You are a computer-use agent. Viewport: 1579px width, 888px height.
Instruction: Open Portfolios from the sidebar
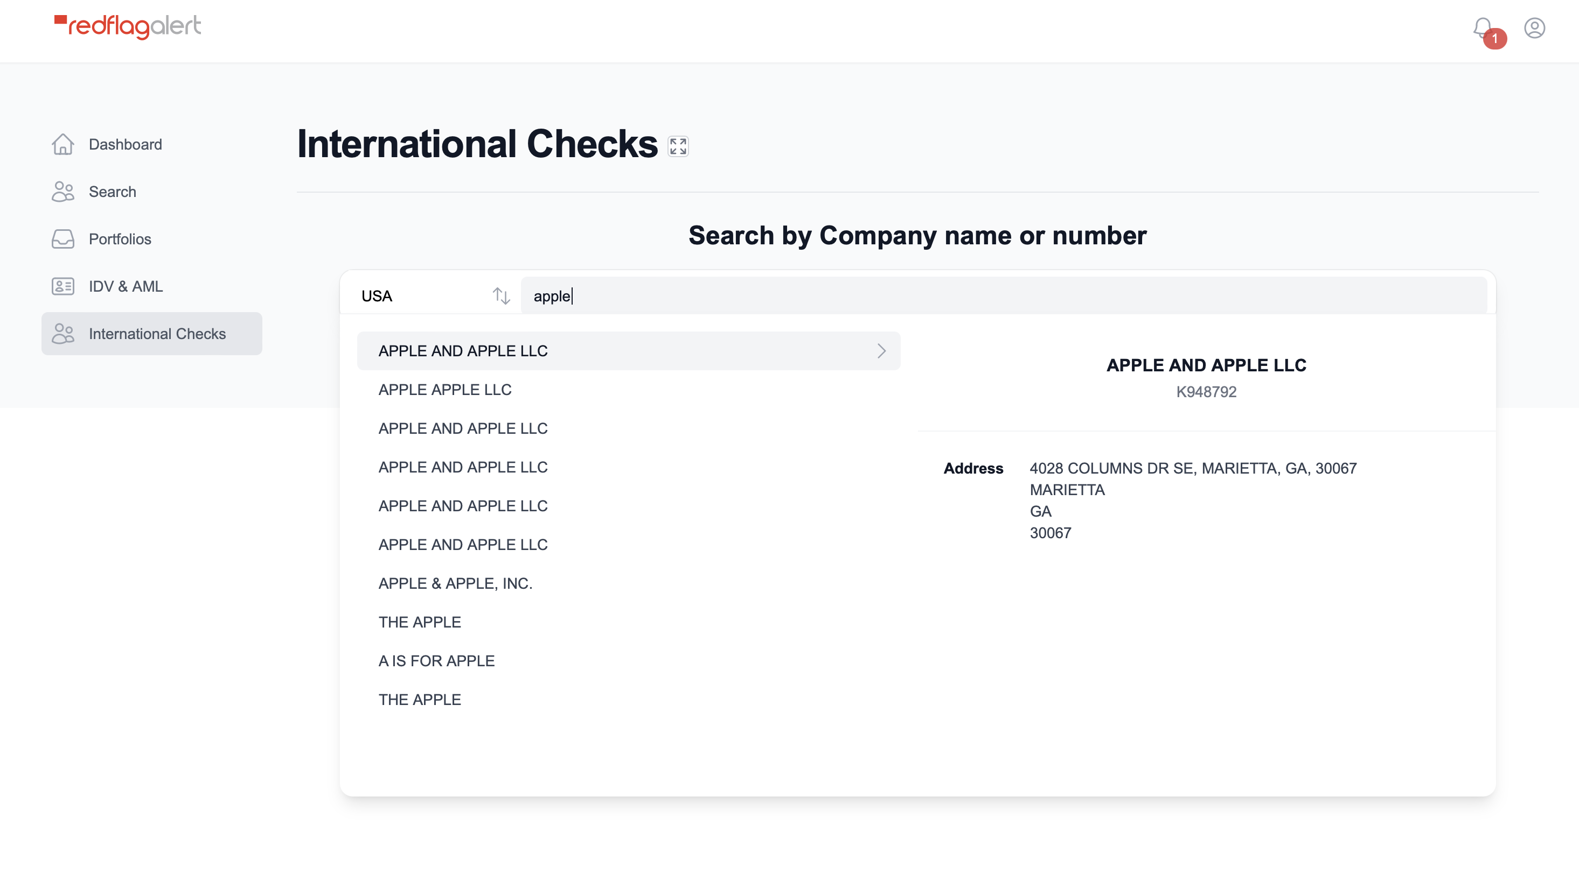click(120, 239)
